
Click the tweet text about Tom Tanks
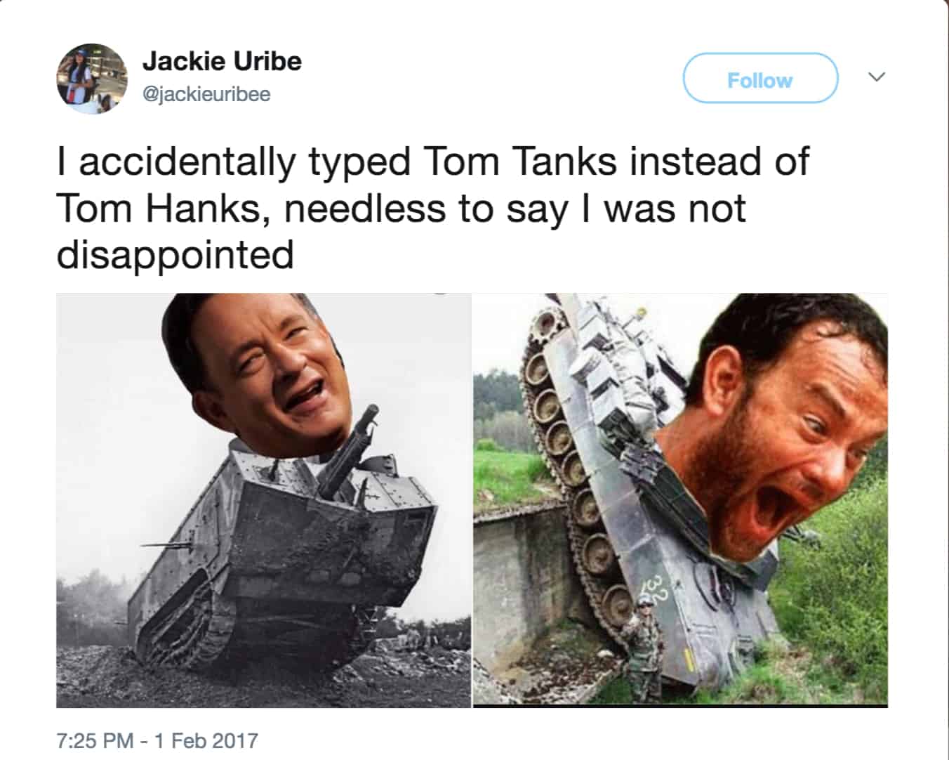pyautogui.click(x=432, y=208)
